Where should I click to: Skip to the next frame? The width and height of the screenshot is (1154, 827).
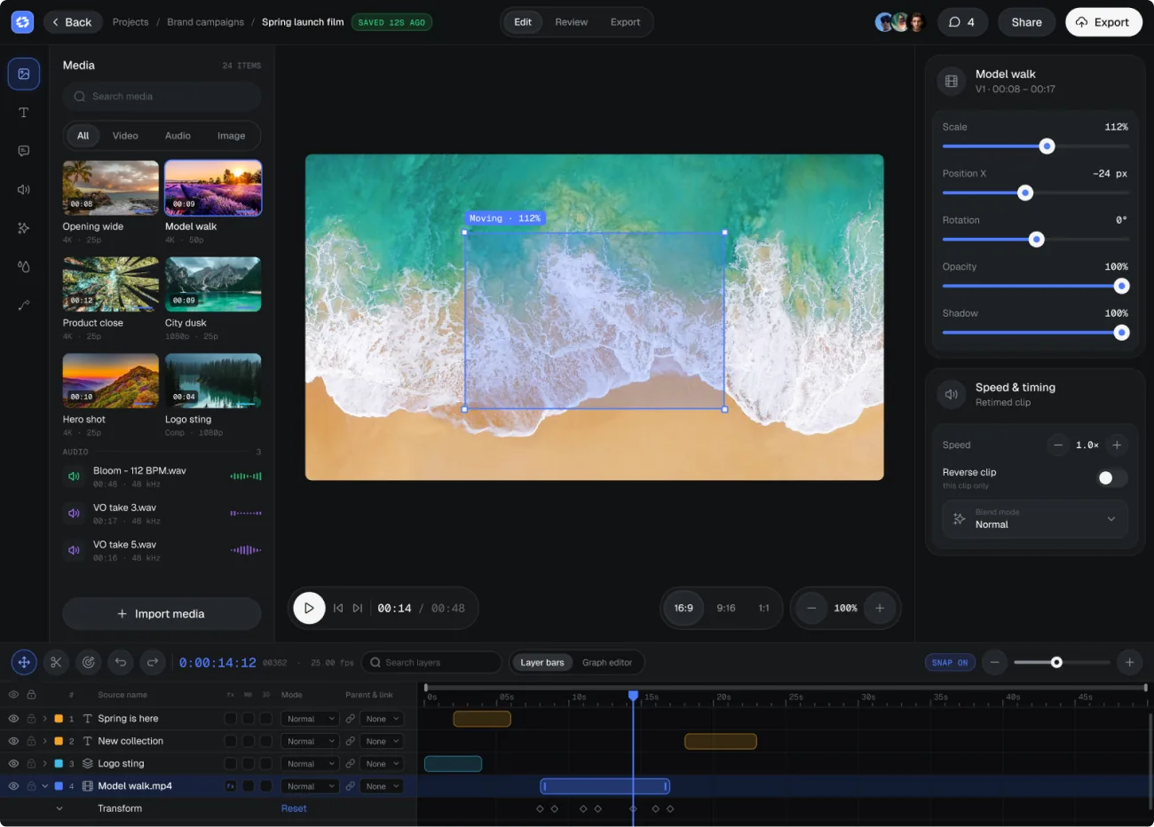tap(358, 608)
